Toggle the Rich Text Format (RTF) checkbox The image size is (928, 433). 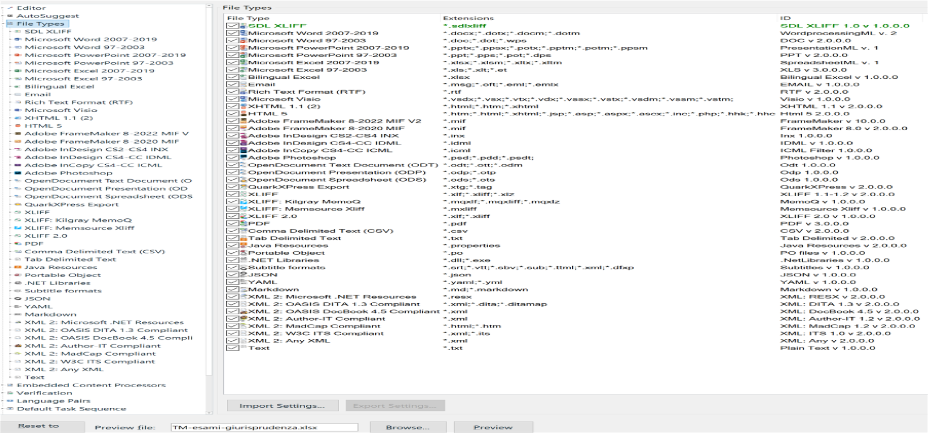pos(233,92)
